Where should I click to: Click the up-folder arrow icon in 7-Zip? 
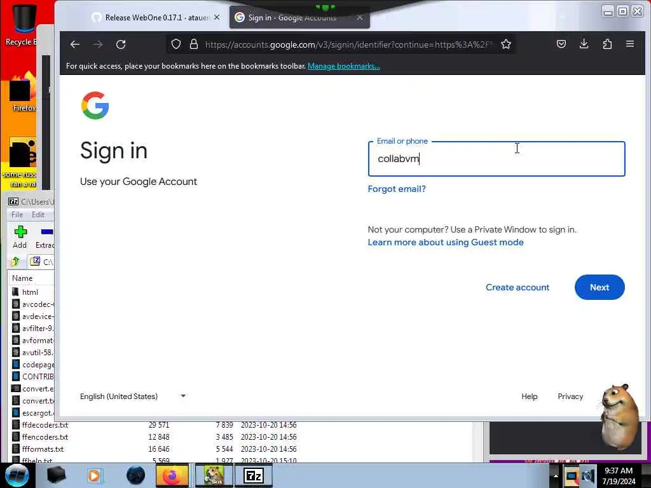click(x=15, y=262)
